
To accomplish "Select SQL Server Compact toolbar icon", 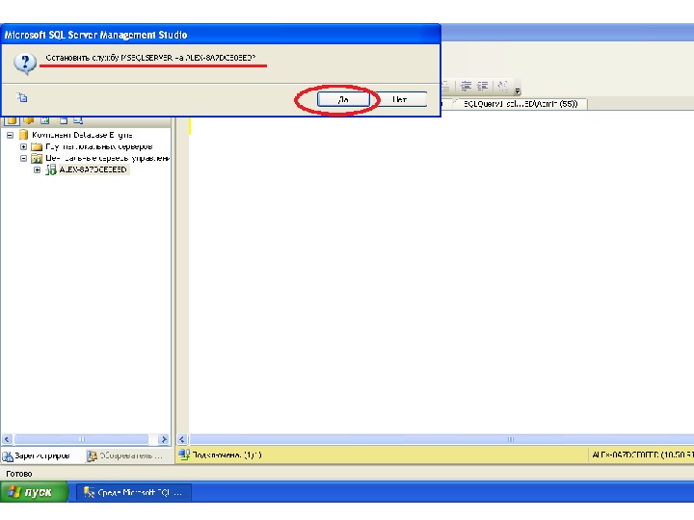I will (x=63, y=120).
